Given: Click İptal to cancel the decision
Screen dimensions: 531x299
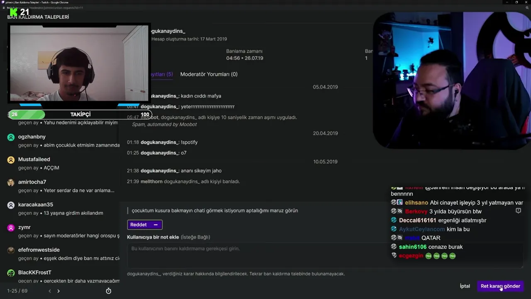Looking at the screenshot, I should (x=465, y=286).
